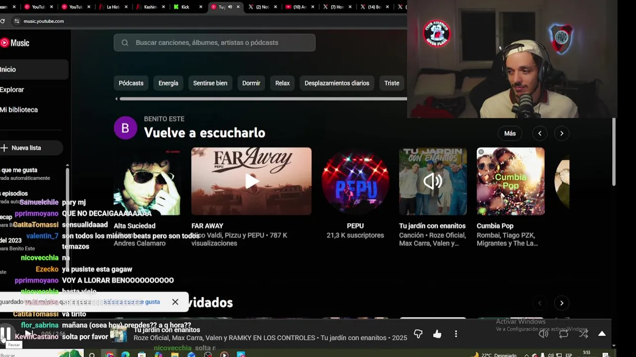Advance the lower carousel with its next arrow
636x357 pixels.
pos(562,303)
